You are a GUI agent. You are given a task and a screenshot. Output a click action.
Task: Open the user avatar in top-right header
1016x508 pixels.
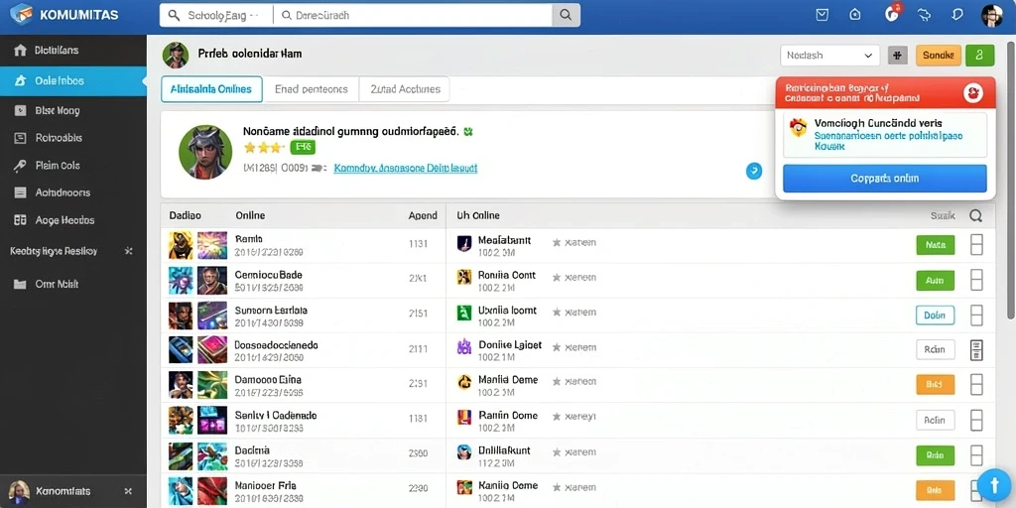992,16
